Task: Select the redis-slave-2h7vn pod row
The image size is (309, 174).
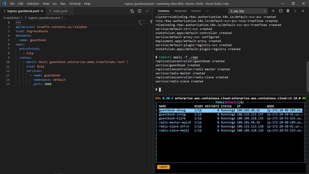Action: [x=230, y=127]
